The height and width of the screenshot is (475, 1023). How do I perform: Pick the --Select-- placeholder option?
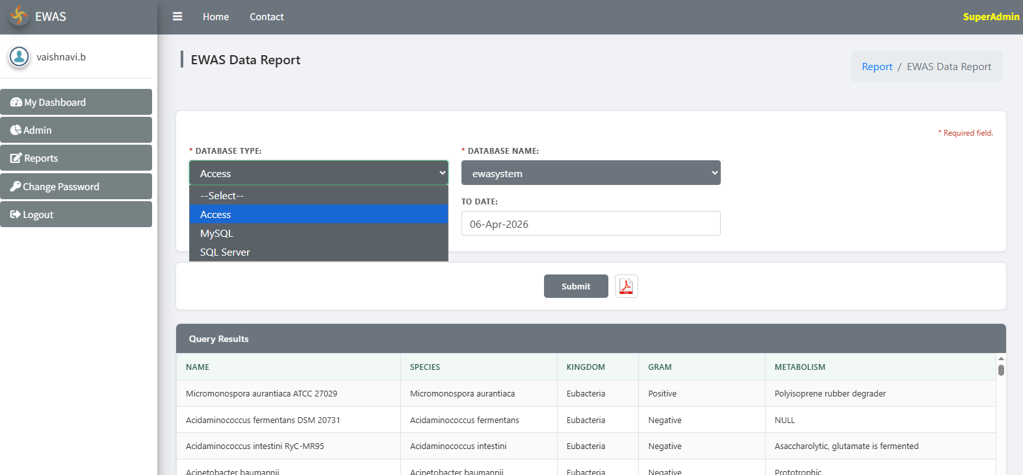click(318, 196)
